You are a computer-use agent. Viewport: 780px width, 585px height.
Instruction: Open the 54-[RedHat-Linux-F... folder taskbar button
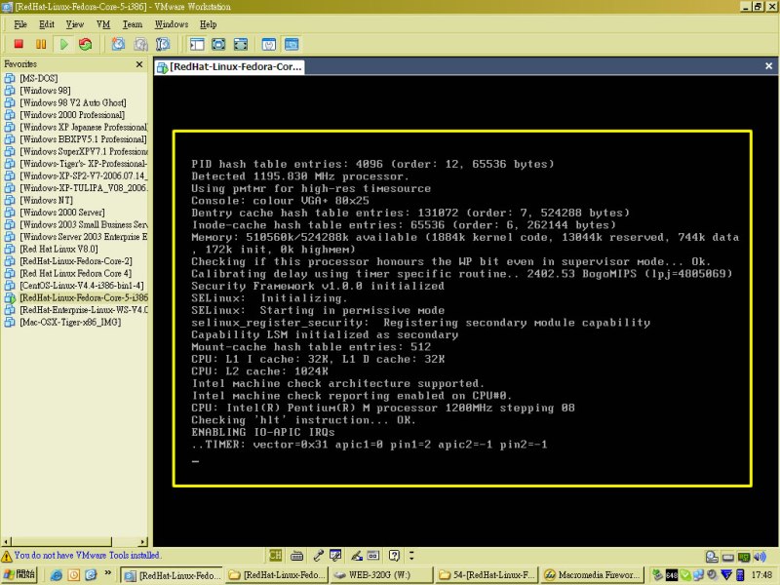point(486,575)
